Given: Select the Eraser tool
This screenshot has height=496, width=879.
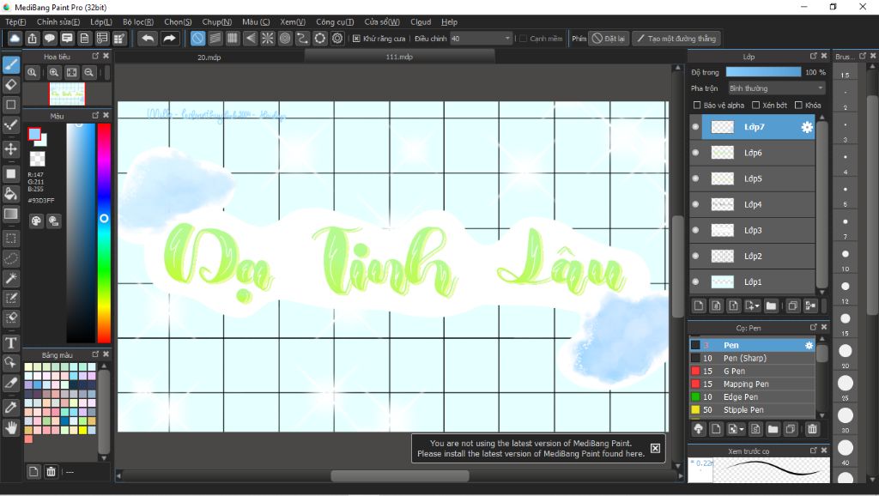Looking at the screenshot, I should pyautogui.click(x=10, y=85).
